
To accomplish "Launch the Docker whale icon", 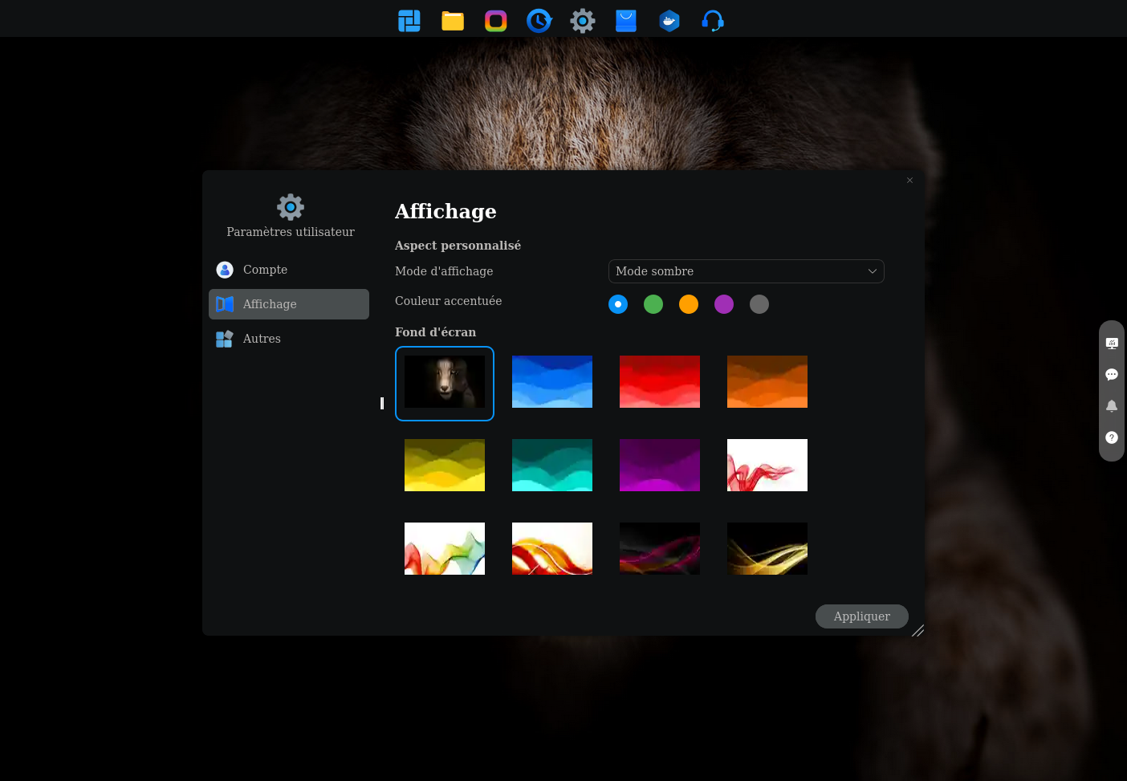I will click(669, 21).
